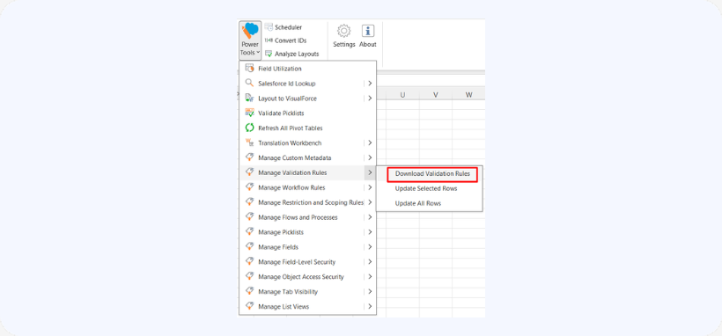The image size is (722, 336).
Task: Click the Settings label
Action: (344, 45)
